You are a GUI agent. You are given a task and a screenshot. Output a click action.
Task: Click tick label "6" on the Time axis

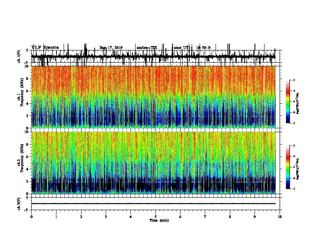coord(181,217)
